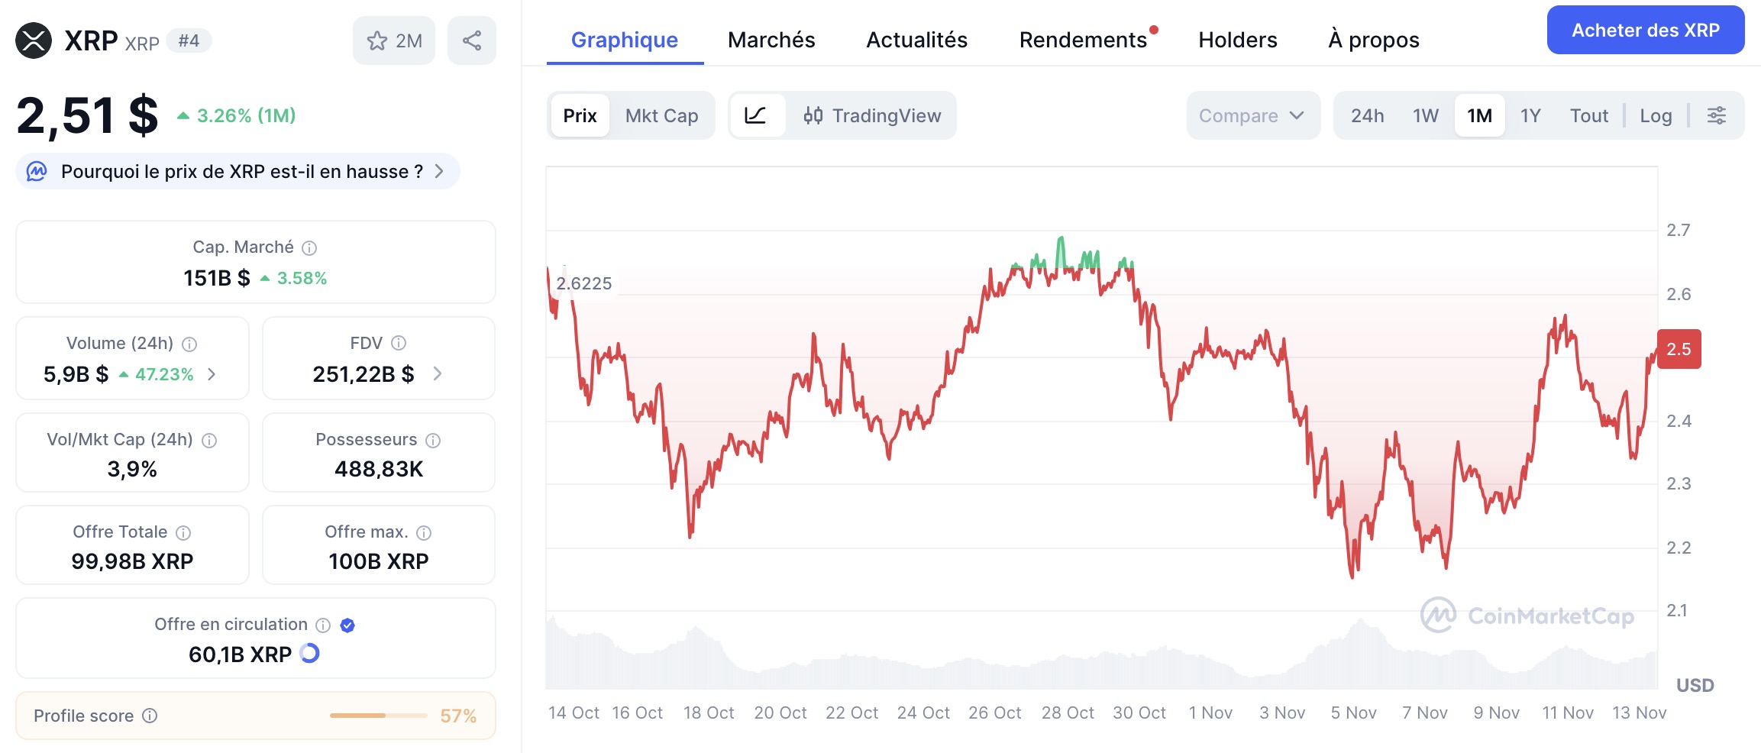
Task: Click the Acheter des XRP button
Action: 1645,31
